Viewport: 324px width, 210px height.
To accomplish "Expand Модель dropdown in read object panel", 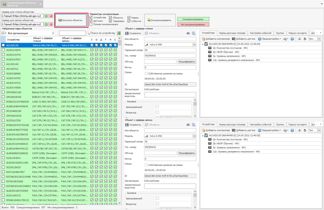I will pos(195,44).
